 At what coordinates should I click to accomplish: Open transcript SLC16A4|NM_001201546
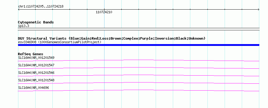pos(36,73)
